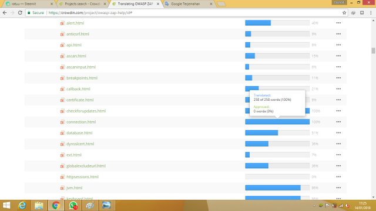376x211 pixels.
Task: Click the file icon beside anticsrf.html
Action: point(62,34)
